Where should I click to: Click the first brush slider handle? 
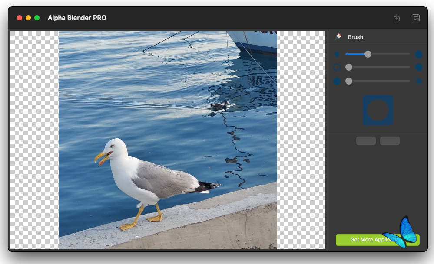coord(368,54)
